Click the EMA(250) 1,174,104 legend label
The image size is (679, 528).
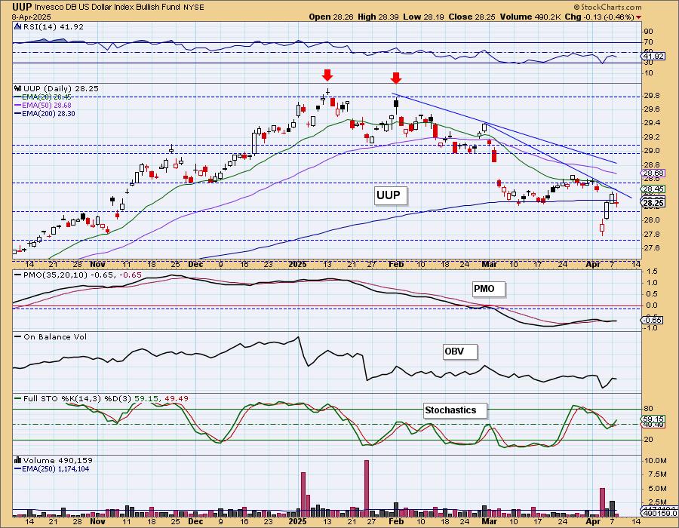pyautogui.click(x=57, y=468)
